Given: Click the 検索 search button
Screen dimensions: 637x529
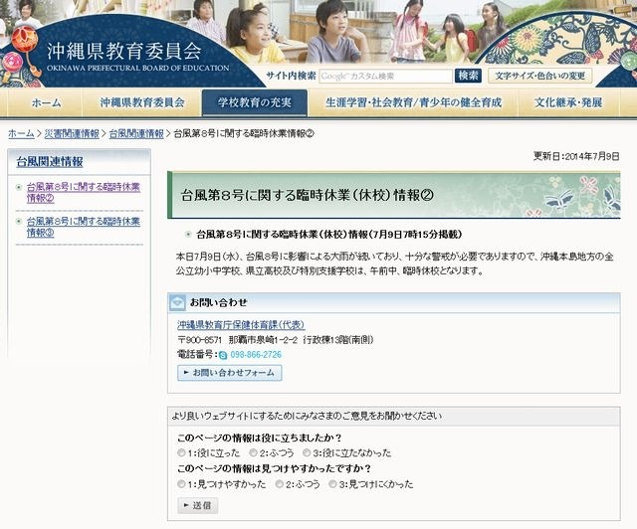Looking at the screenshot, I should (x=468, y=76).
